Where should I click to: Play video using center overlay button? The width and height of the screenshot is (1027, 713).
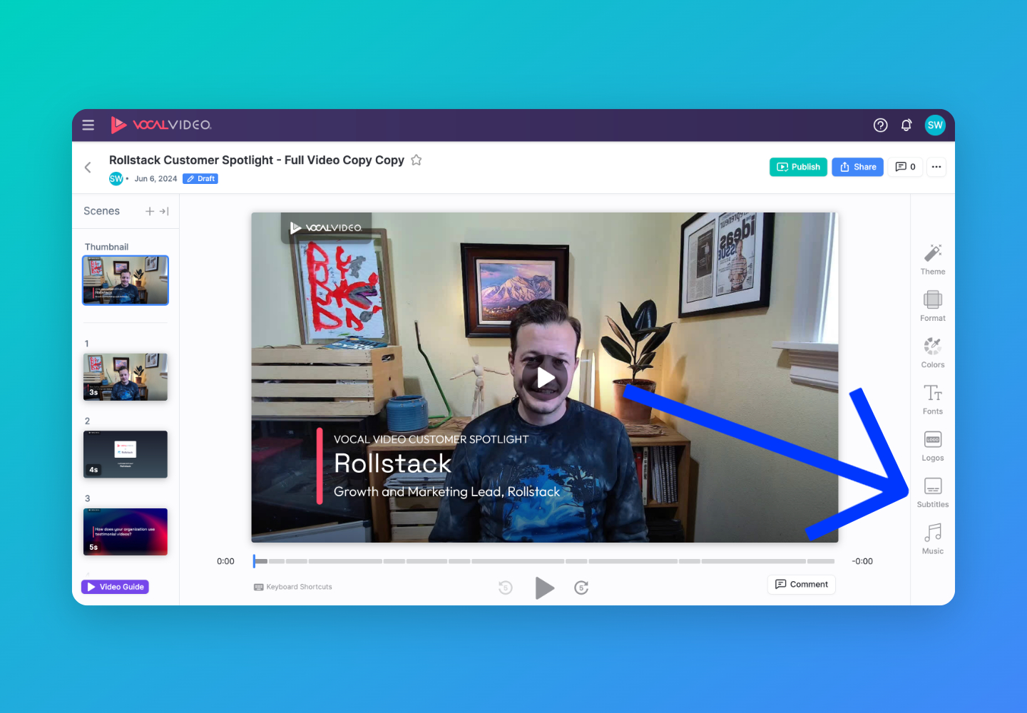click(x=545, y=378)
